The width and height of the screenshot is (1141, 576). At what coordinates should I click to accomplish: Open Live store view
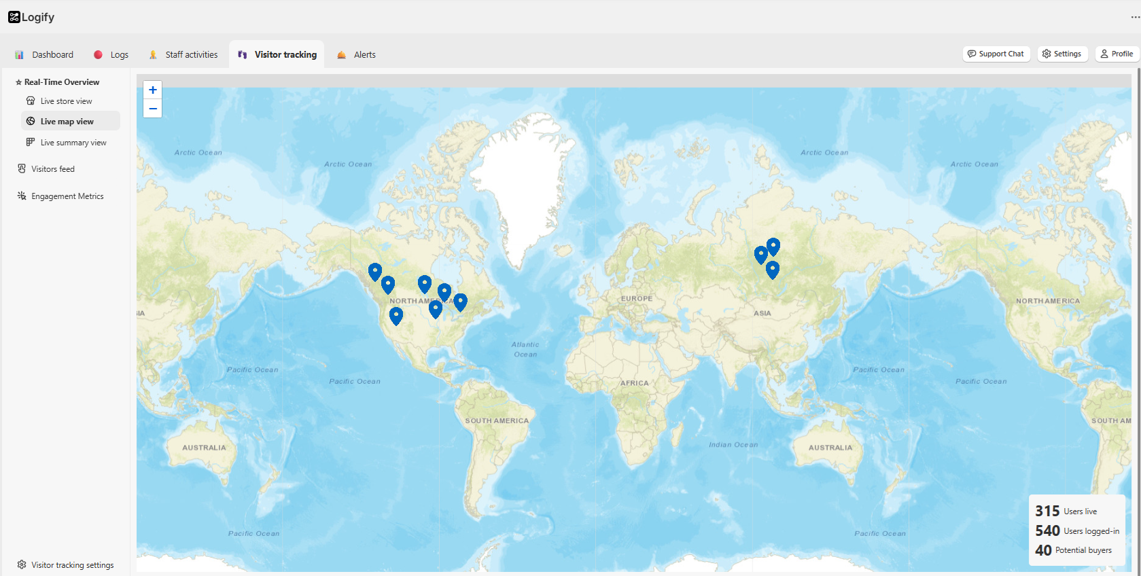(x=66, y=101)
